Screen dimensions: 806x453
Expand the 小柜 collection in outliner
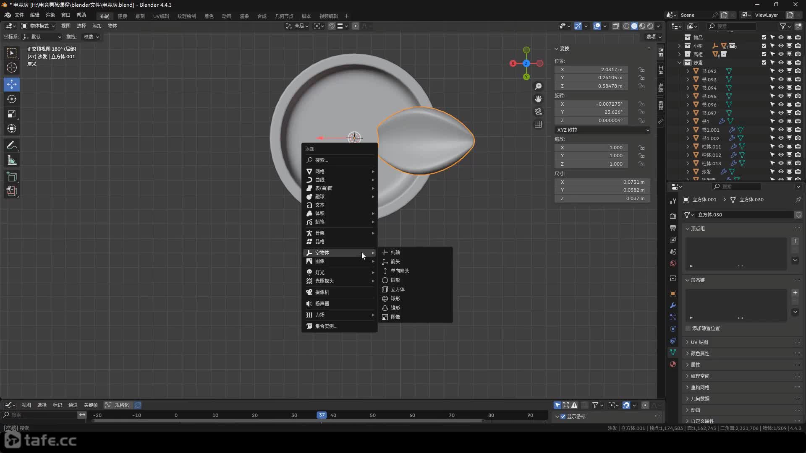tap(680, 46)
